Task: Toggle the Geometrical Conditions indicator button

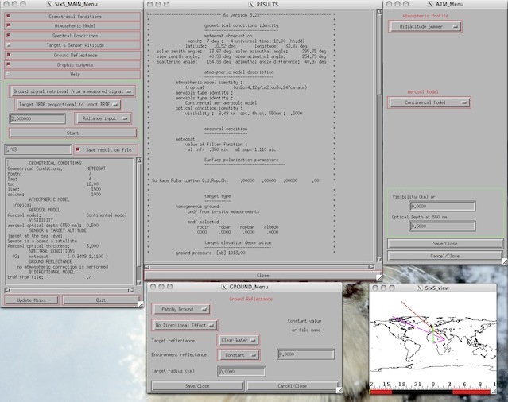Action: [x=8, y=15]
